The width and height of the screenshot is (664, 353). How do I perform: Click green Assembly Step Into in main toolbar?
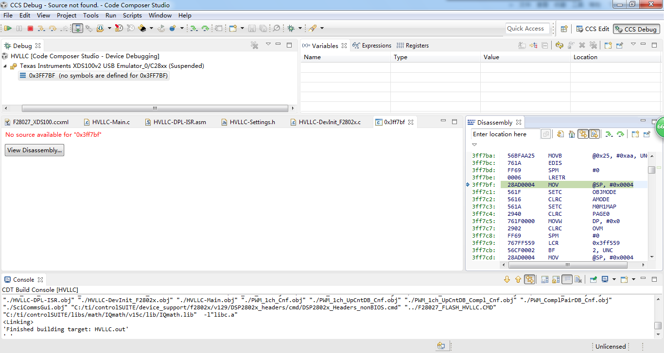point(193,29)
